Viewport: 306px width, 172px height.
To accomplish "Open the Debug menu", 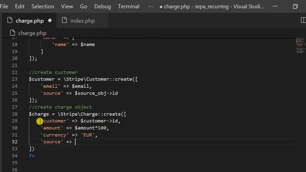I will point(102,6).
